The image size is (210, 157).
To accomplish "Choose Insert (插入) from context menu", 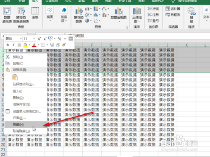I will coord(26,91).
